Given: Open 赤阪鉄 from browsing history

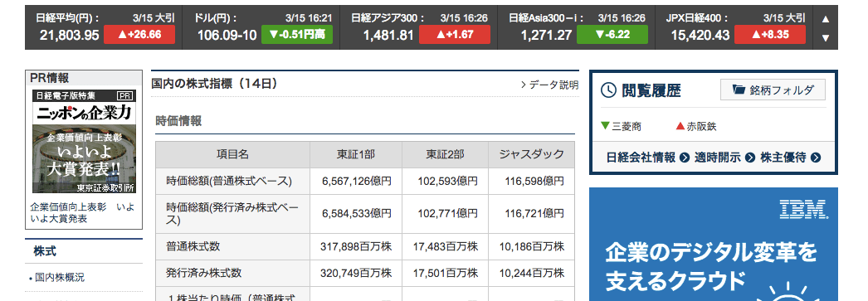Looking at the screenshot, I should click(x=696, y=126).
